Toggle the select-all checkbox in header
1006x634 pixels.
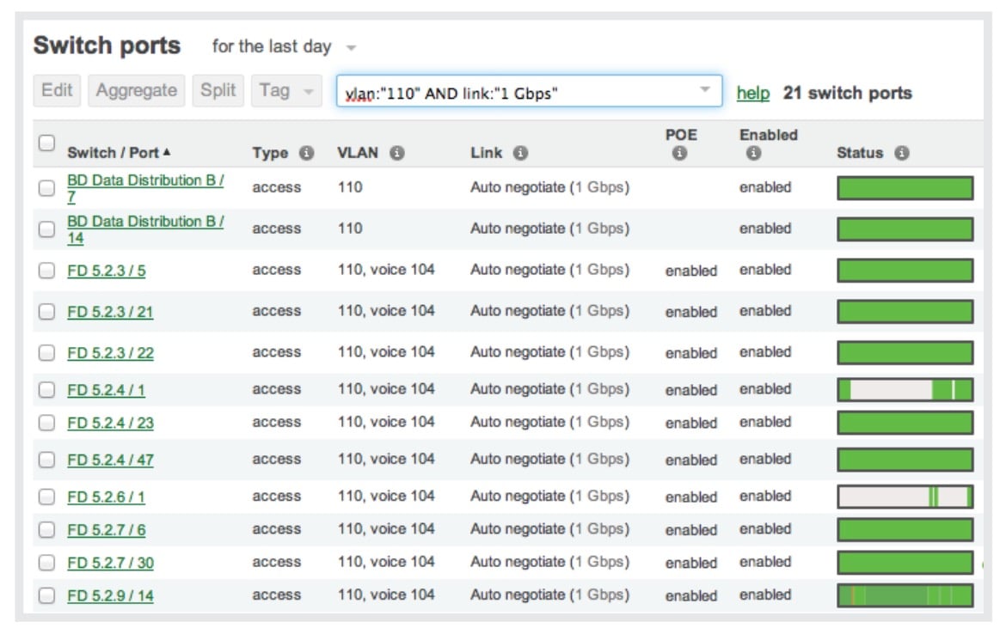click(46, 143)
